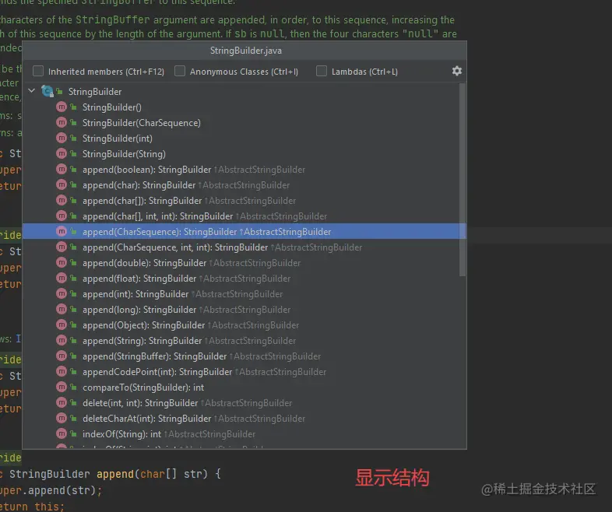
Task: Click method icon beside StringBuilder(String)
Action: click(62, 153)
